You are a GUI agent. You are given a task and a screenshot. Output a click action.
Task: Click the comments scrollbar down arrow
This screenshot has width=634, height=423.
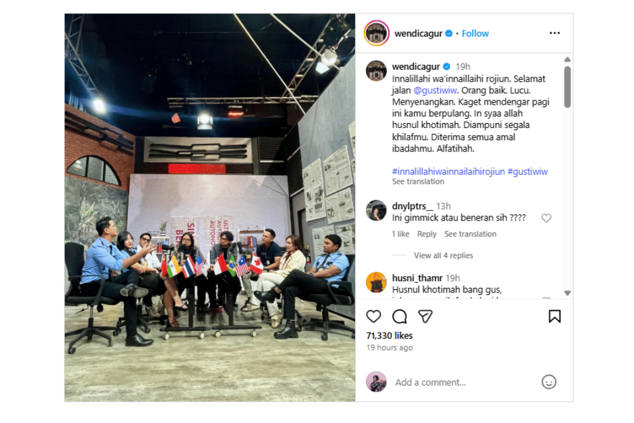(567, 293)
